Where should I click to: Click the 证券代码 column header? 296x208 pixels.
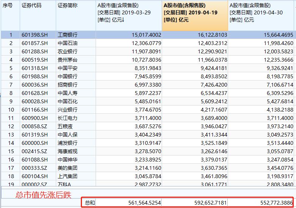[x=38, y=16]
